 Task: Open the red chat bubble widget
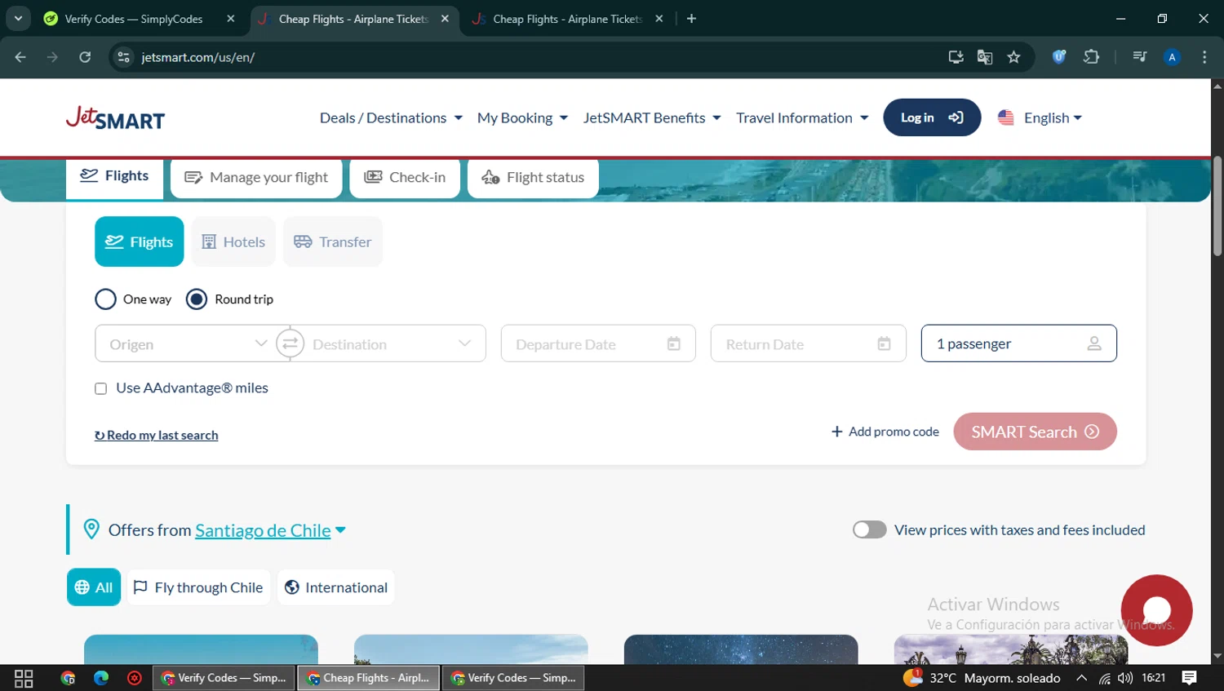click(x=1156, y=610)
